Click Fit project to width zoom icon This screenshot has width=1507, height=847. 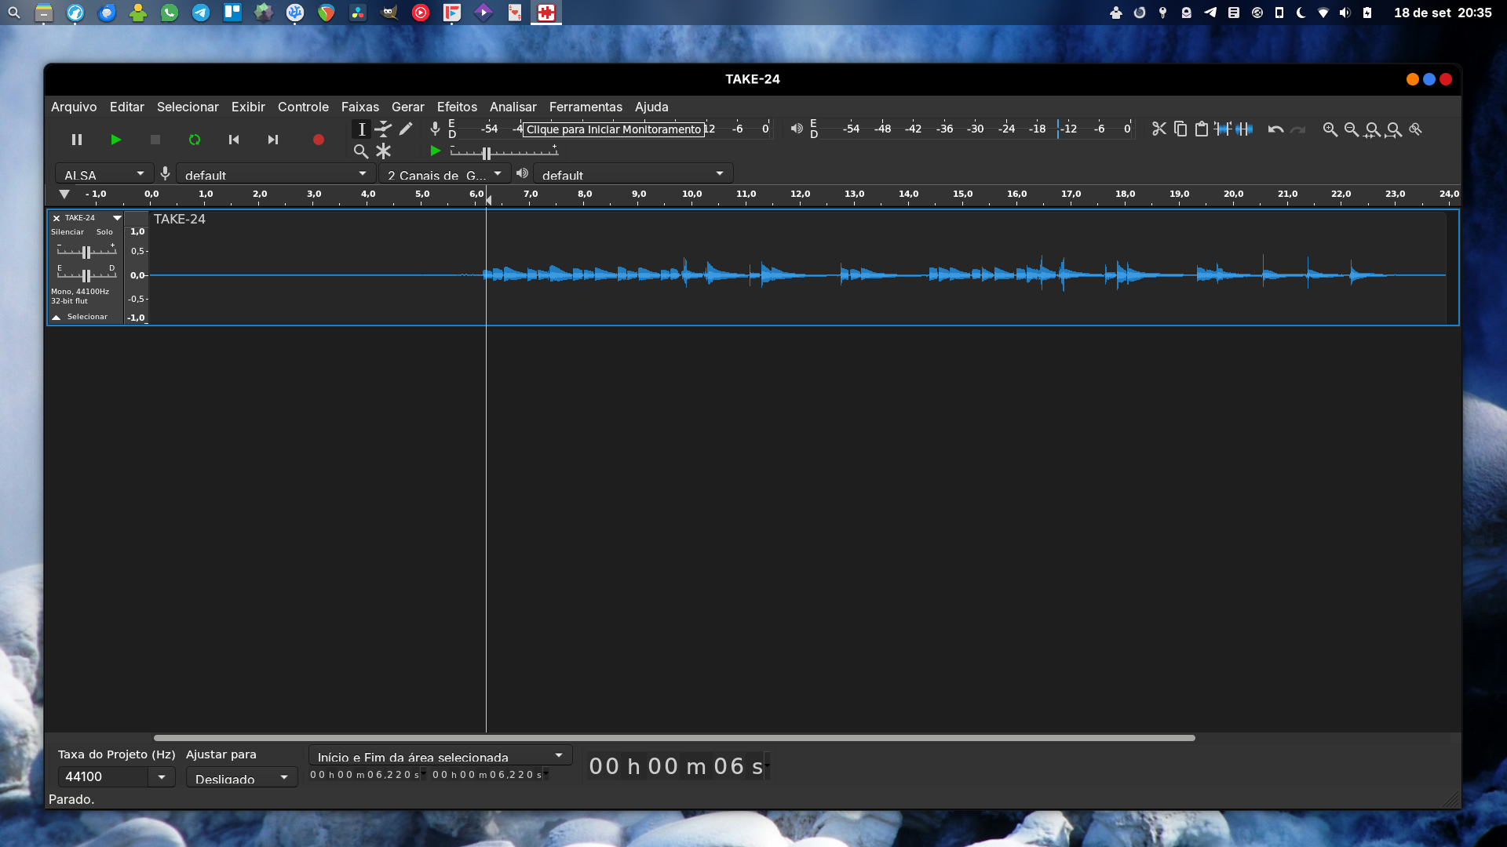coord(1393,129)
